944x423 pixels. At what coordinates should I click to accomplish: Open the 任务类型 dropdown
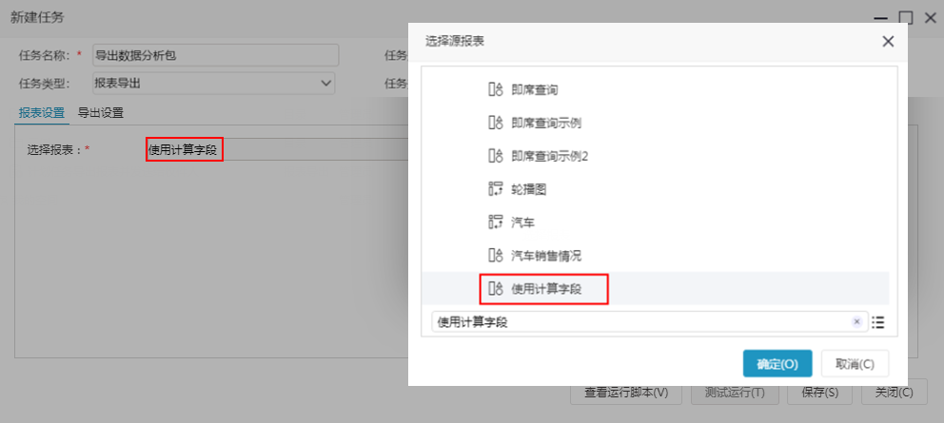coord(214,83)
